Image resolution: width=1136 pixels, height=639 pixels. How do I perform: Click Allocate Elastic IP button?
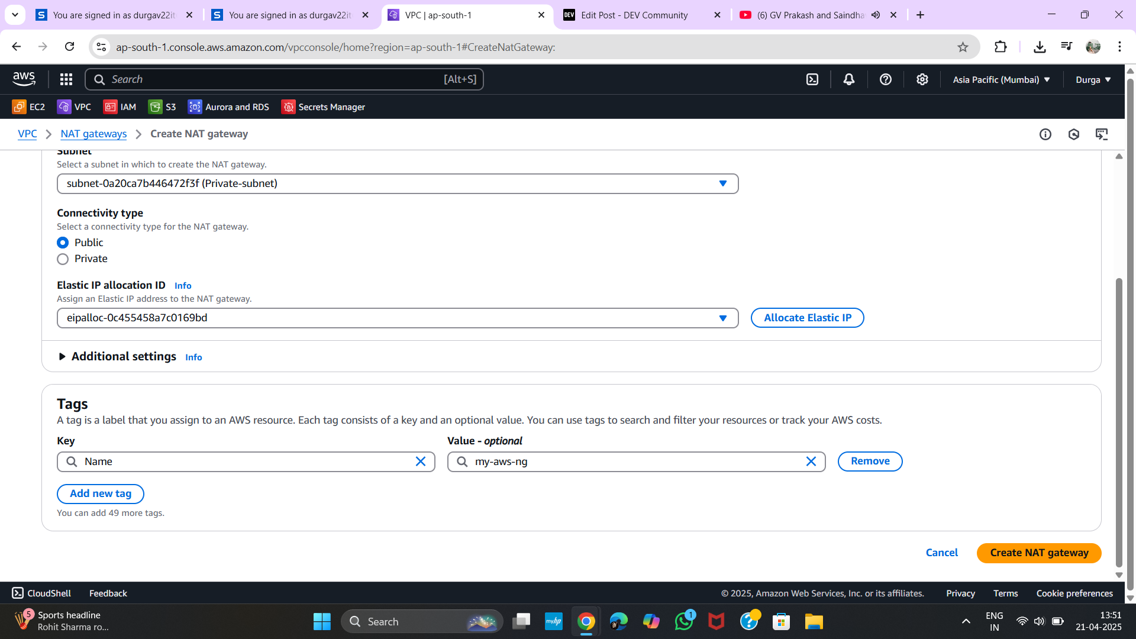tap(808, 318)
